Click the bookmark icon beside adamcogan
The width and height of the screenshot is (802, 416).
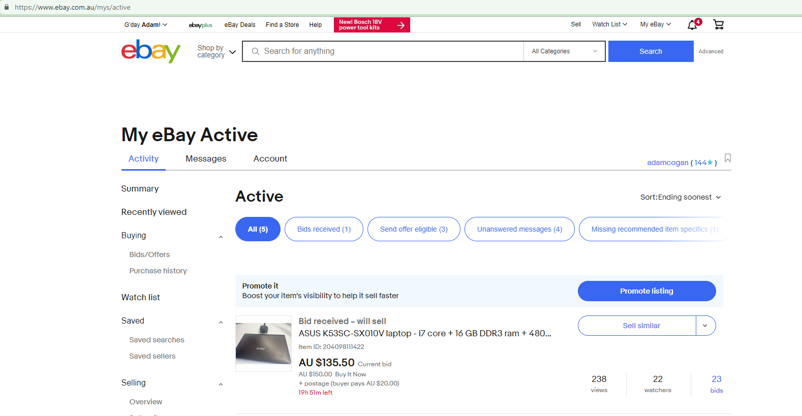coord(727,158)
